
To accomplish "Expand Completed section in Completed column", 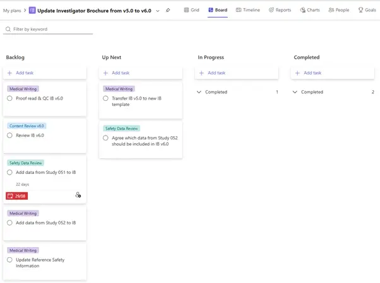I will [x=295, y=92].
